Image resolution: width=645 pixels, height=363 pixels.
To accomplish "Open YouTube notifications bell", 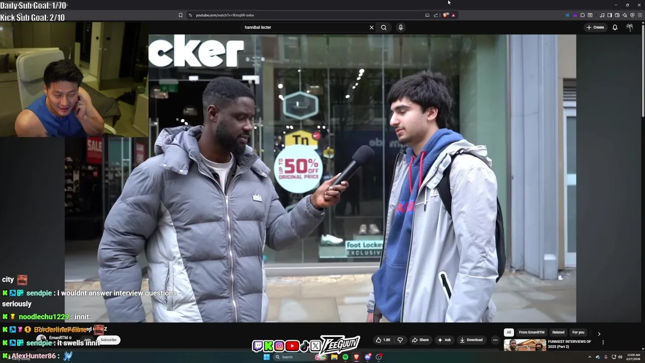I will pos(615,27).
